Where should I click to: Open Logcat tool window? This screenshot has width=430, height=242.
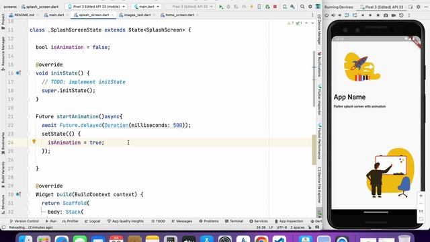(x=93, y=221)
